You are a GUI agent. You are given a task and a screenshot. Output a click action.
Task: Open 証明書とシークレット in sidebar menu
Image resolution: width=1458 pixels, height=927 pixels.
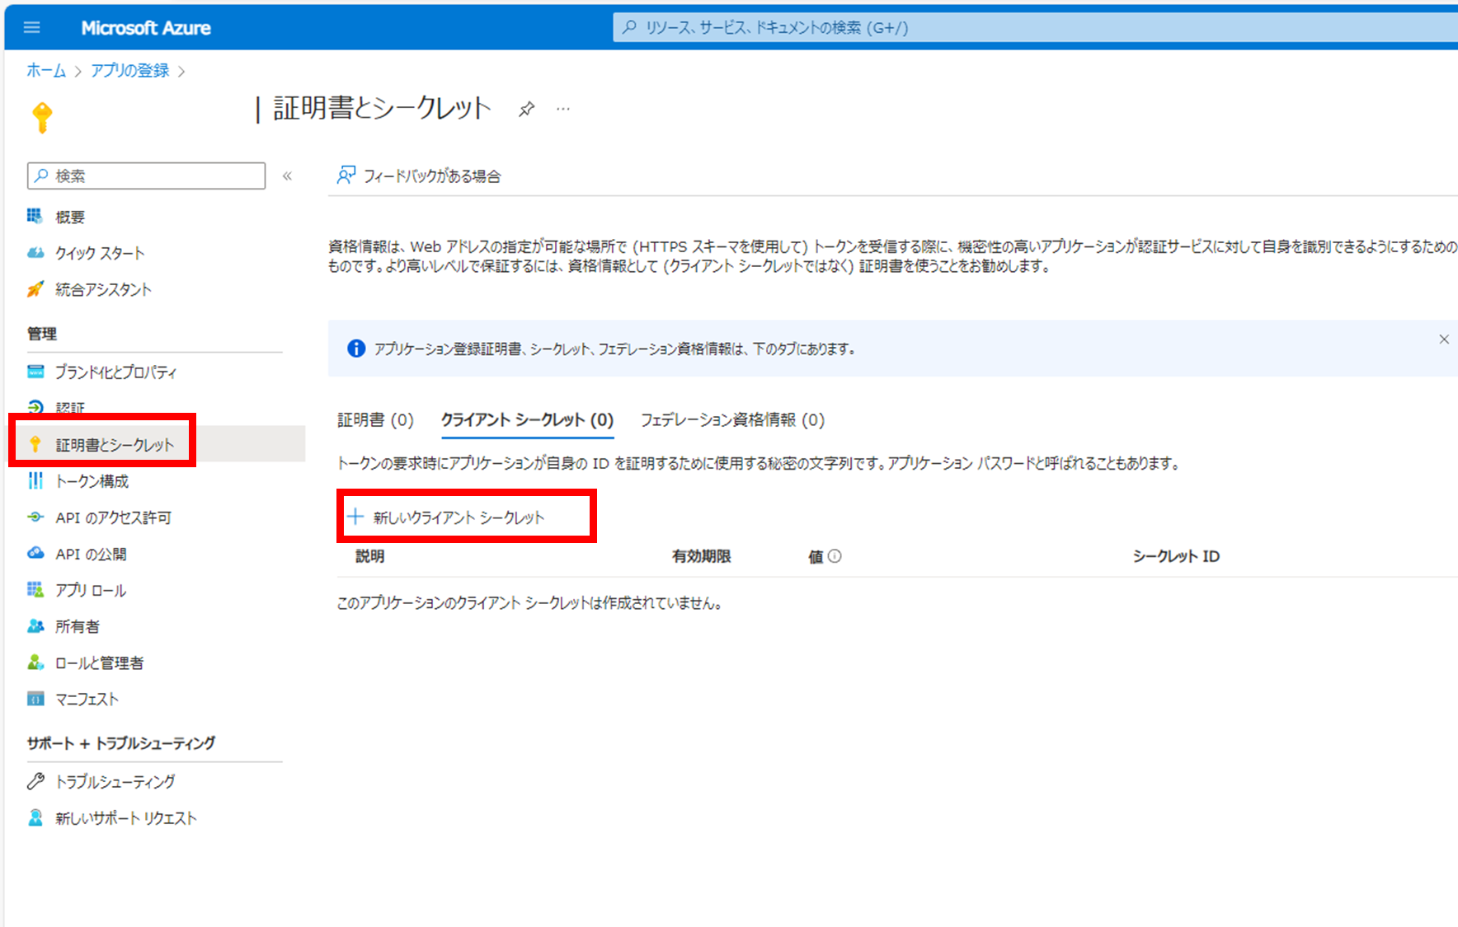(157, 444)
